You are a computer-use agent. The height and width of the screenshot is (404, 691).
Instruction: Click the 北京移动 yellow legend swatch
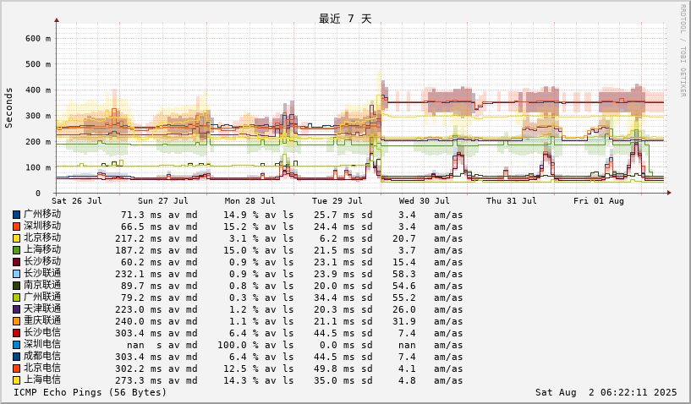coord(16,239)
